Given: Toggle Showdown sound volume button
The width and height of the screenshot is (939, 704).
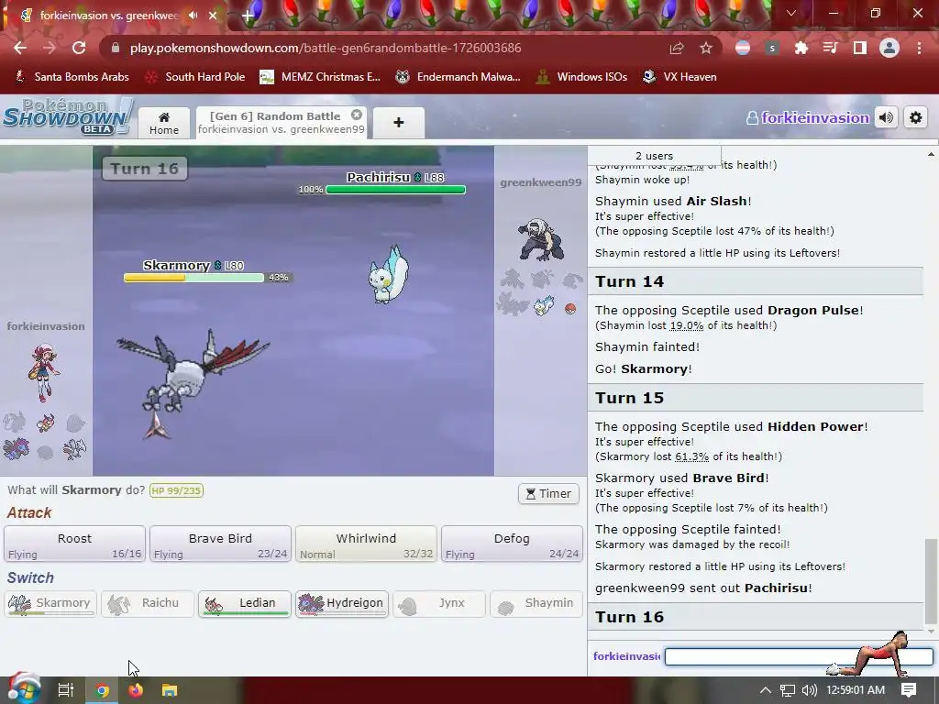Looking at the screenshot, I should (887, 117).
